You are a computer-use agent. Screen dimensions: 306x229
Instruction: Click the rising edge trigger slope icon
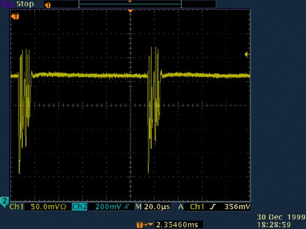pos(213,207)
